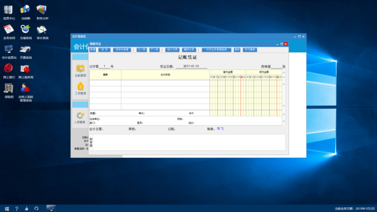Click the 打开业务单据面板 toolbar button

point(216,50)
